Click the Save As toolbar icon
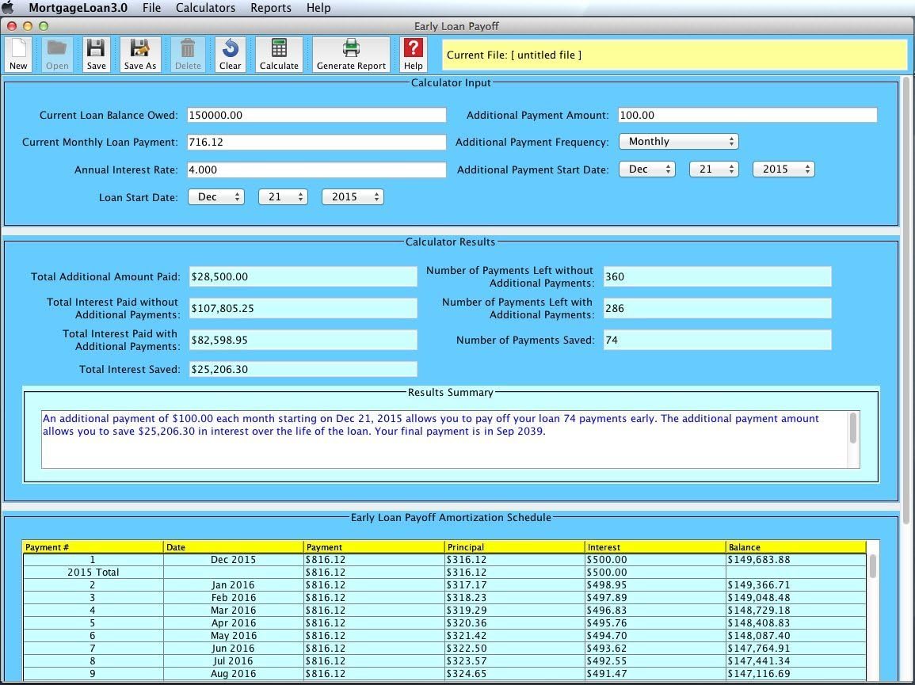This screenshot has width=915, height=685. (x=140, y=54)
